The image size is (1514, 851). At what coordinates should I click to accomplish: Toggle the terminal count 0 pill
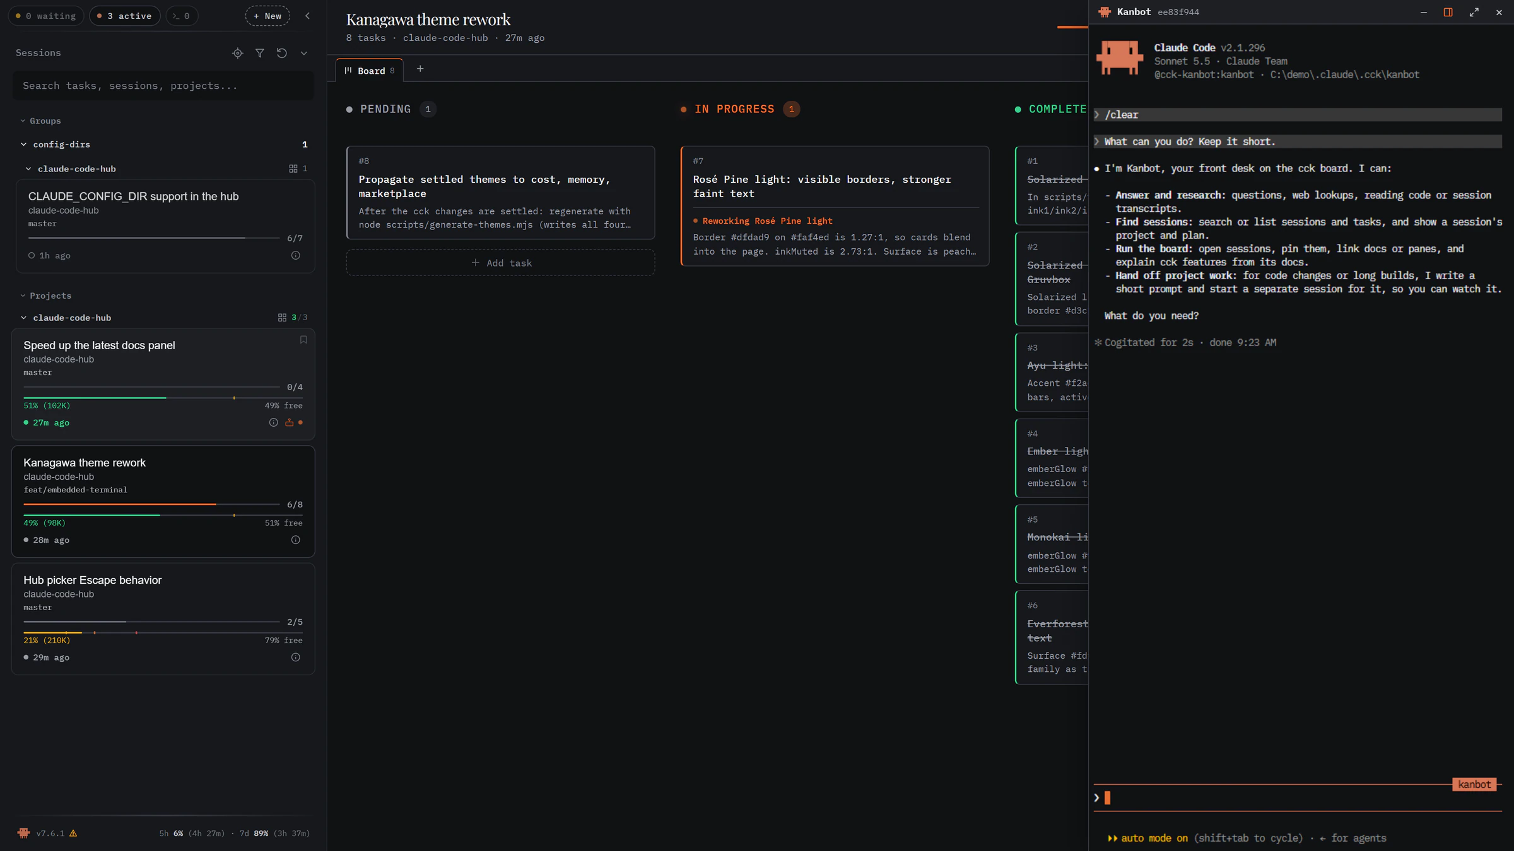click(x=182, y=16)
